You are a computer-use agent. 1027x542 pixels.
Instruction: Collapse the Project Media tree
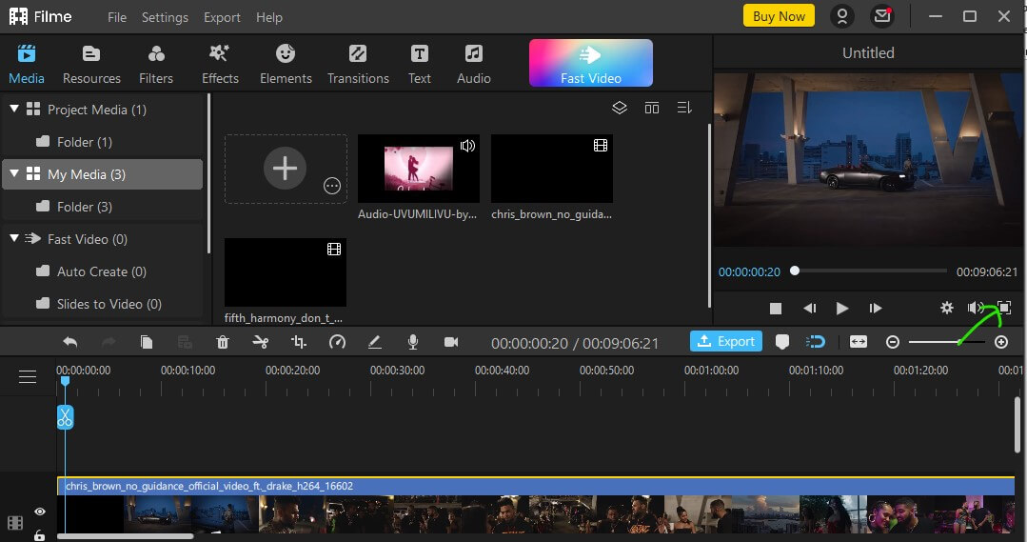(x=13, y=109)
